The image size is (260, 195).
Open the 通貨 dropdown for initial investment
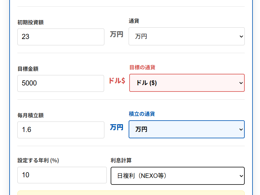[186, 36]
